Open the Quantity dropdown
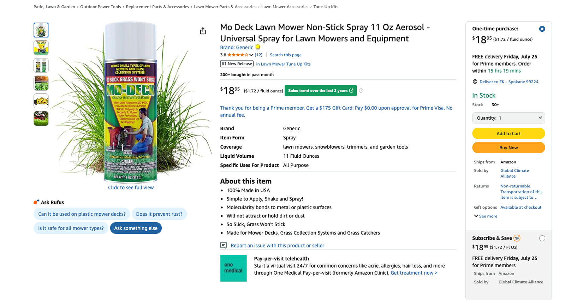Image resolution: width=565 pixels, height=300 pixels. point(509,118)
